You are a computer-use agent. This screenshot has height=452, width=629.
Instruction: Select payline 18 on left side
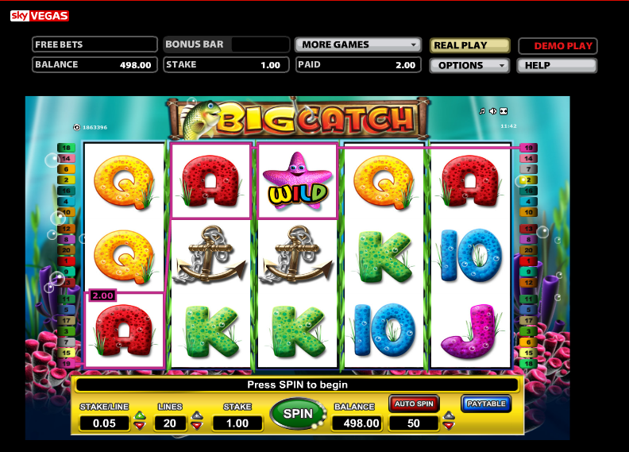(66, 148)
